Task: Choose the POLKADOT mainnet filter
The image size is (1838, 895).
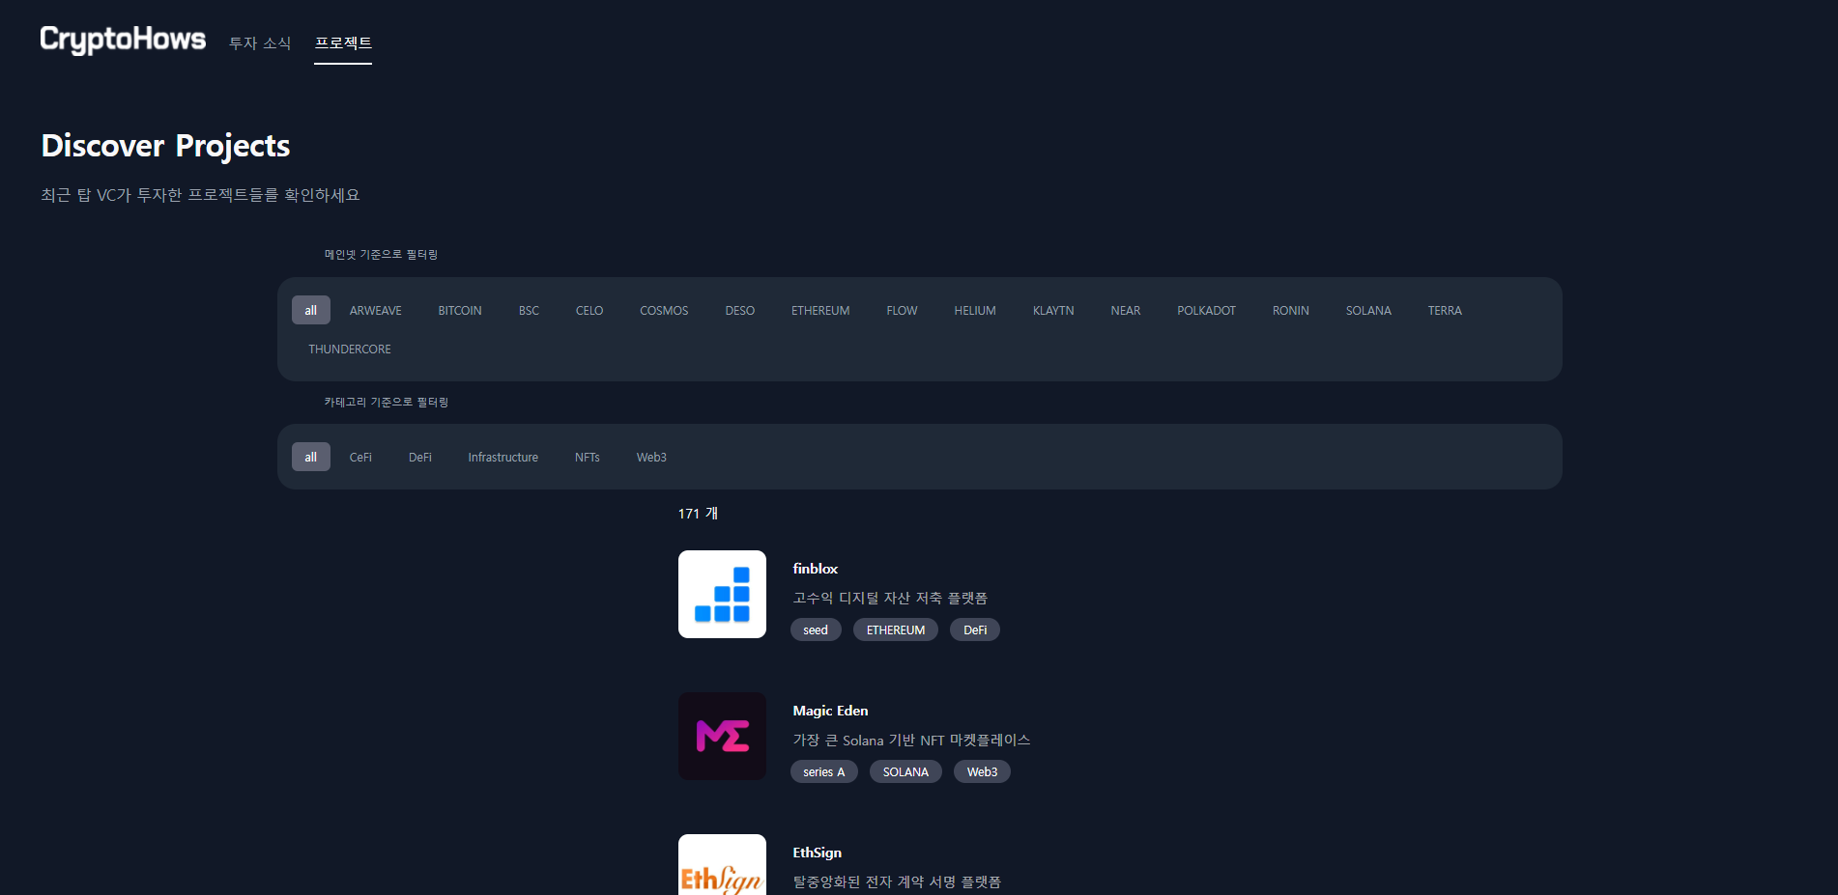Action: (x=1206, y=310)
